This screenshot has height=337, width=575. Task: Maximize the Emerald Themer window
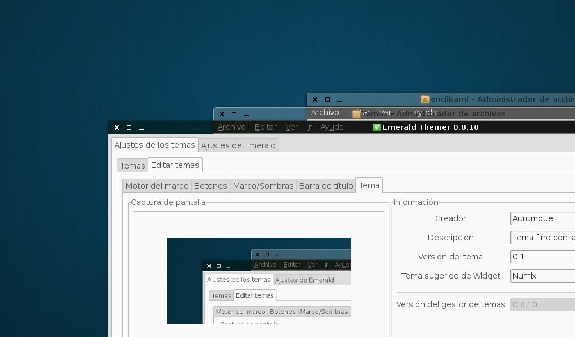click(x=129, y=127)
